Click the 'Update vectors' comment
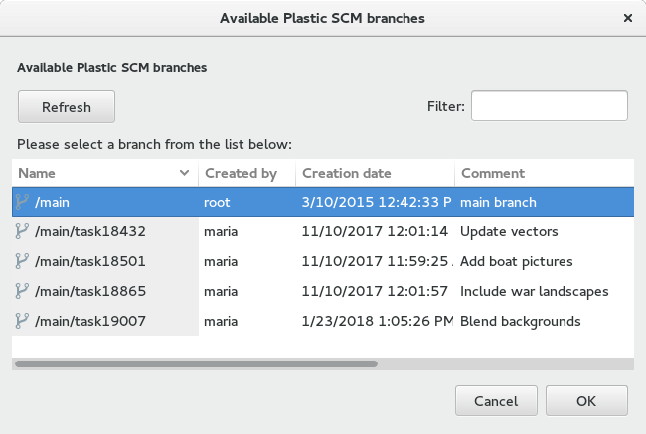The height and width of the screenshot is (434, 646). pyautogui.click(x=509, y=231)
